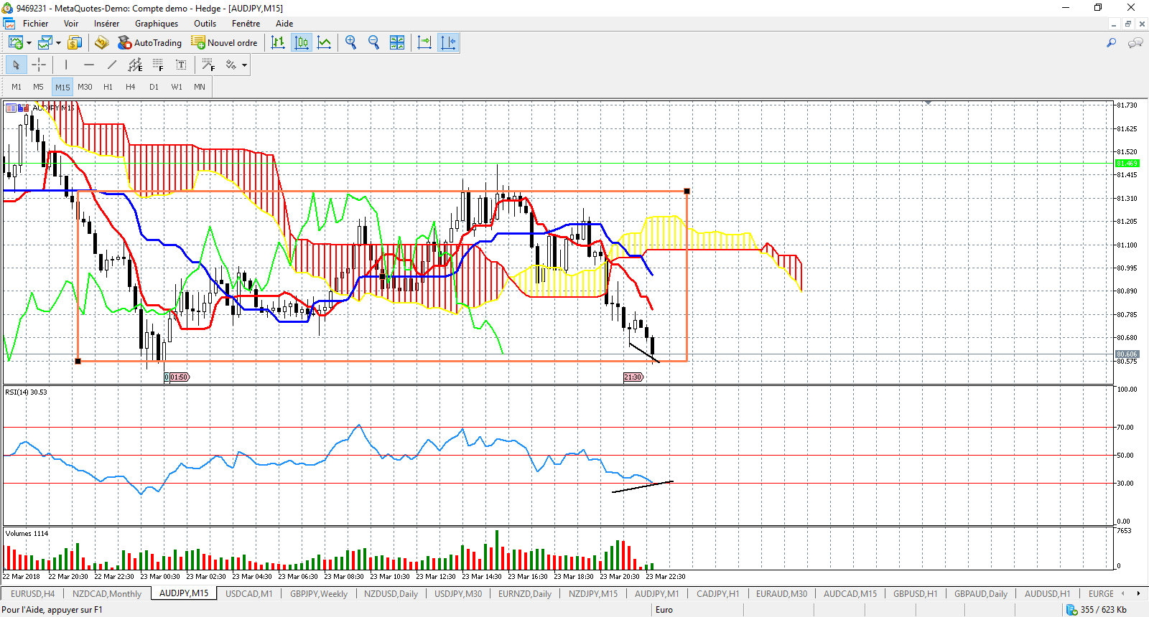Tile the chart windows
1149x617 pixels.
[x=397, y=43]
